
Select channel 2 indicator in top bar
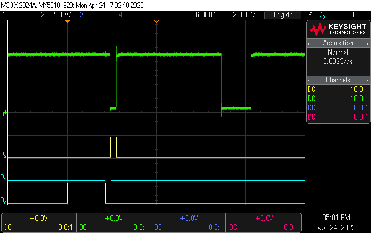(x=43, y=15)
